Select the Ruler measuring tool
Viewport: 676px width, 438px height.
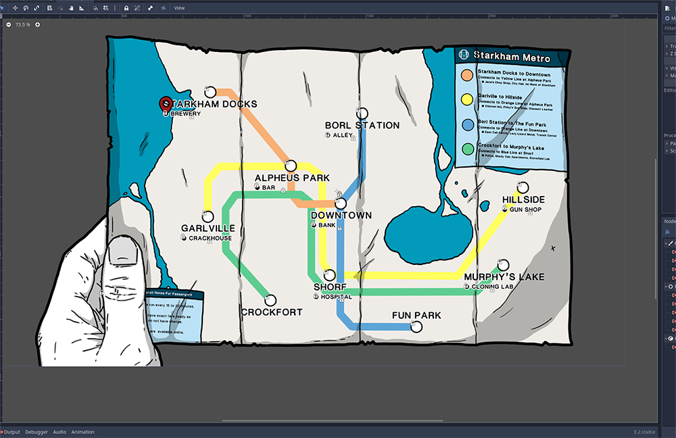coord(82,8)
